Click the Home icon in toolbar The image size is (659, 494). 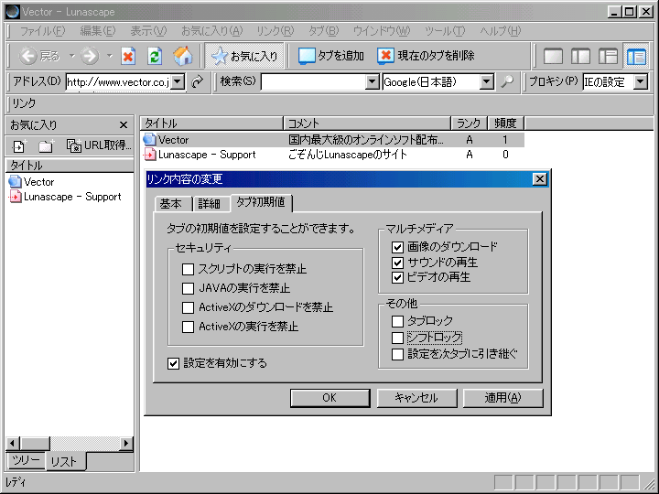183,56
